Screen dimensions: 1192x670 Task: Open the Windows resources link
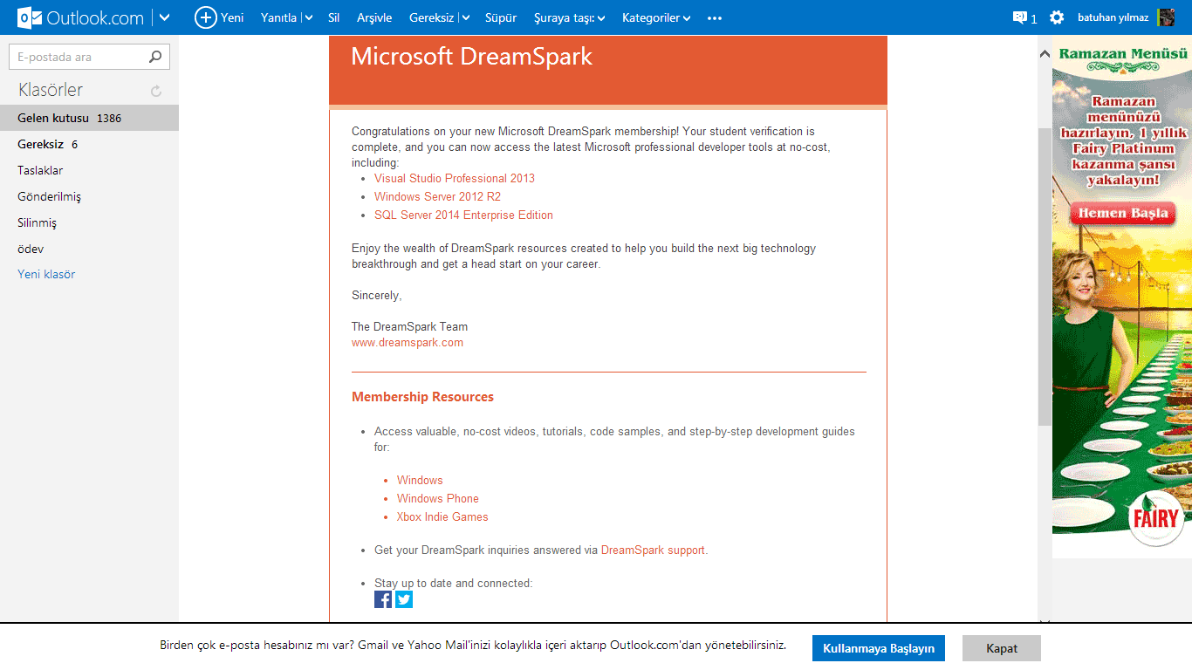(x=420, y=480)
